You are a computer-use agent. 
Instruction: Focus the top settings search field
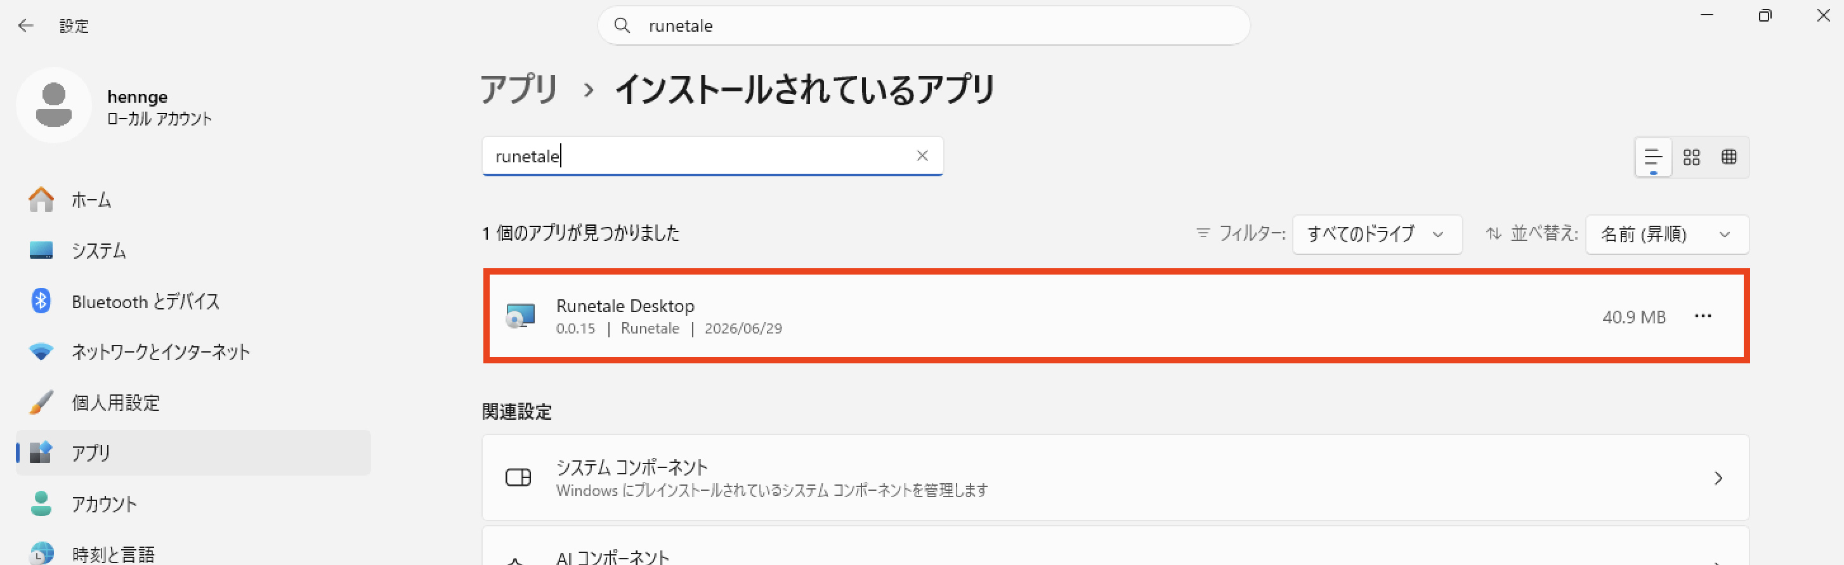924,26
